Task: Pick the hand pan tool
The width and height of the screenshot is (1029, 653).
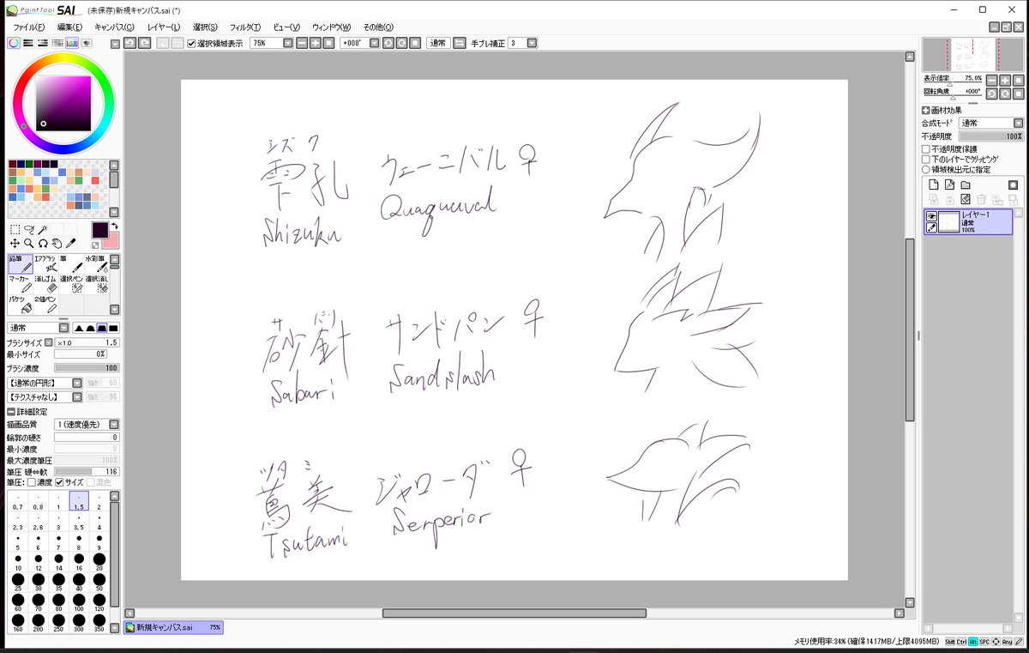Action: (56, 243)
